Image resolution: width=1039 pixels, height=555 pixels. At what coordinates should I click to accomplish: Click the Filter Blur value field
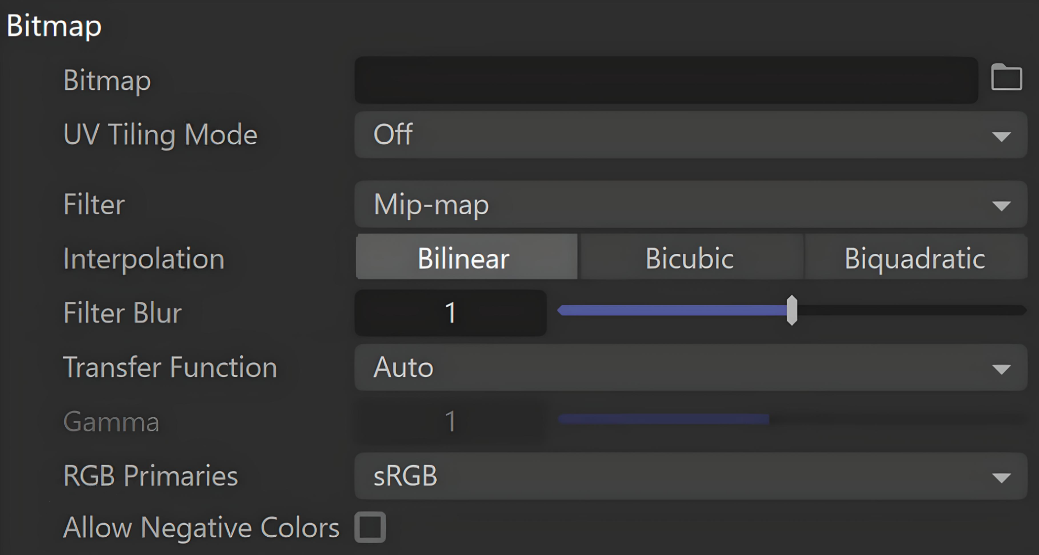(451, 313)
